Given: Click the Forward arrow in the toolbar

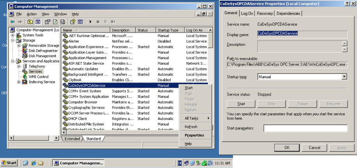Looking at the screenshot, I should click(20, 22).
